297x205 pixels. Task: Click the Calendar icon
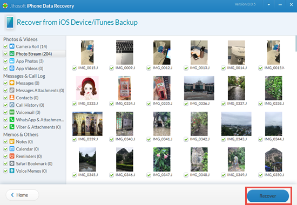pos(12,149)
